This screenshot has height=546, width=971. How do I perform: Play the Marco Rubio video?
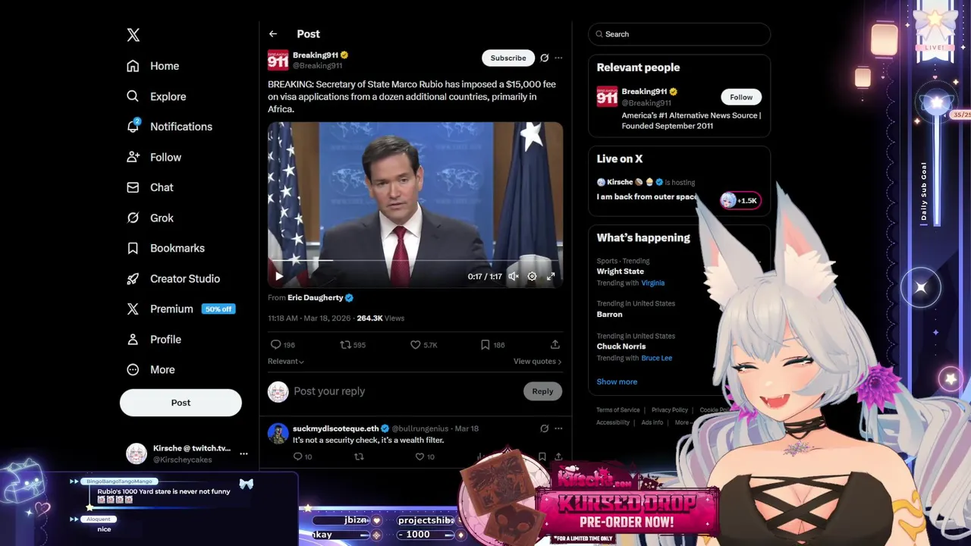pyautogui.click(x=279, y=276)
